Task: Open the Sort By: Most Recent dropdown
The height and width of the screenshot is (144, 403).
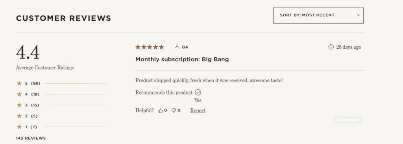Action: coord(318,15)
